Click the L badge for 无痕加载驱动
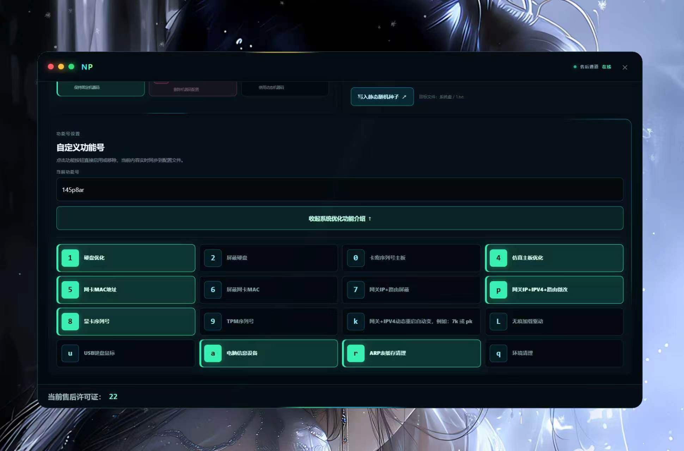 (499, 321)
